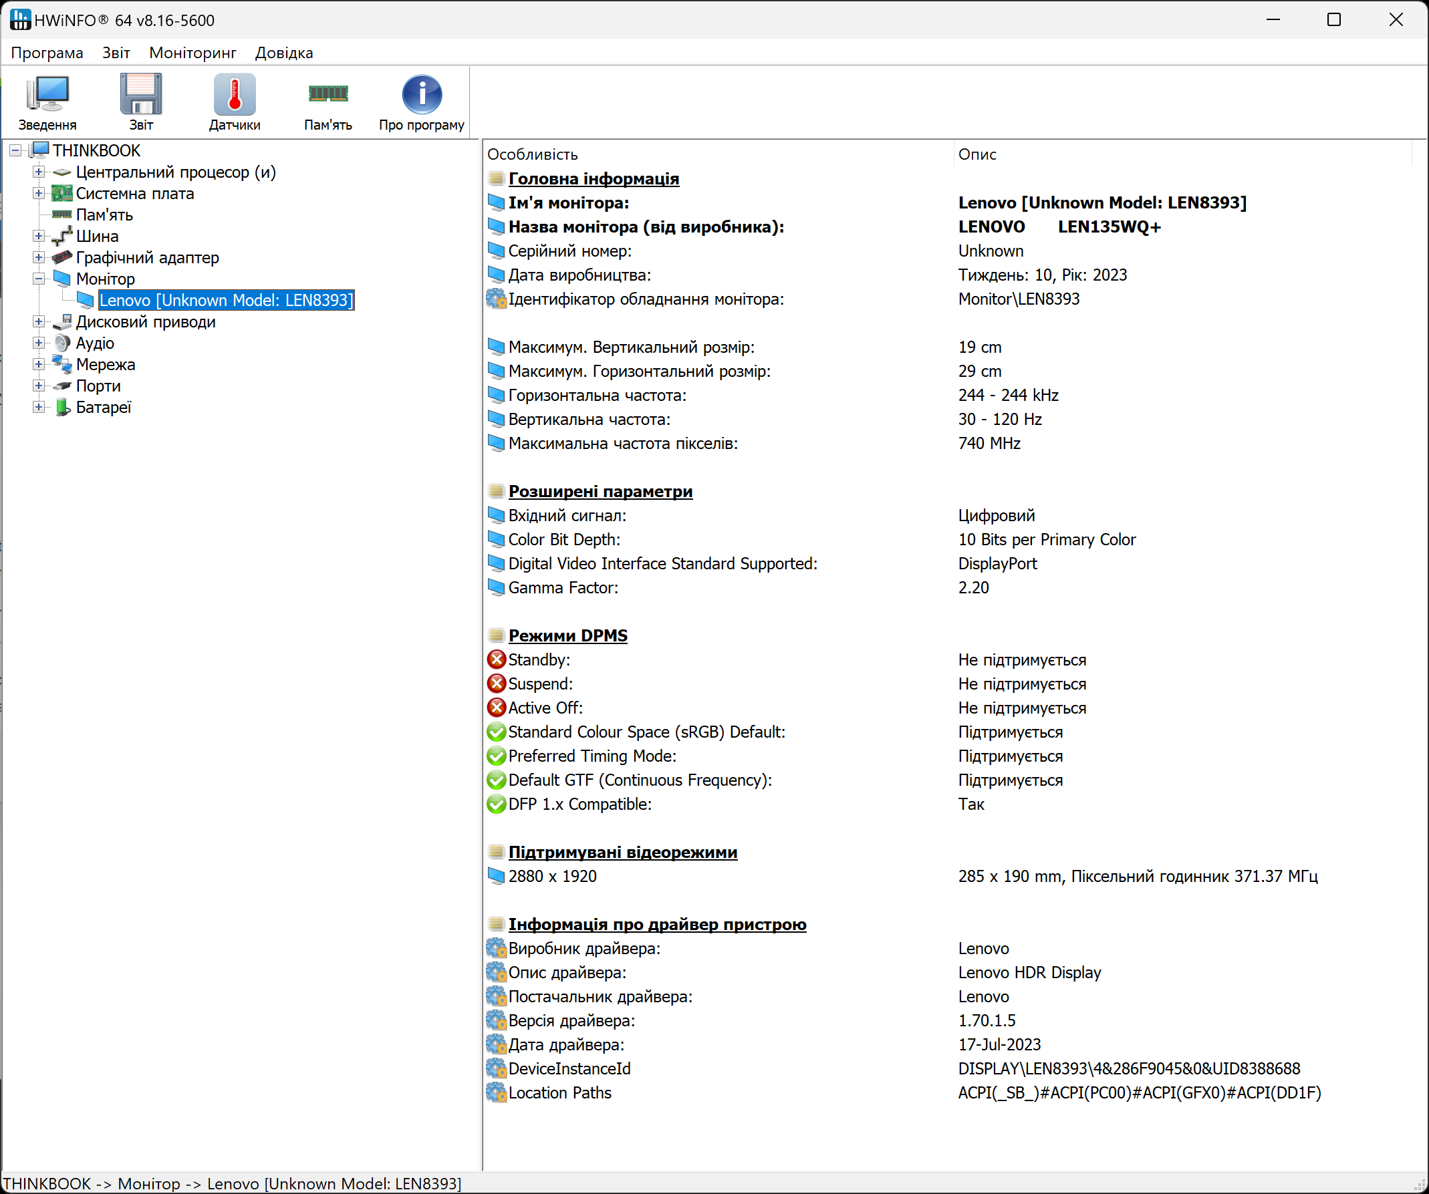1429x1194 pixels.
Task: Select the Пам'ять tree node
Action: pos(104,215)
